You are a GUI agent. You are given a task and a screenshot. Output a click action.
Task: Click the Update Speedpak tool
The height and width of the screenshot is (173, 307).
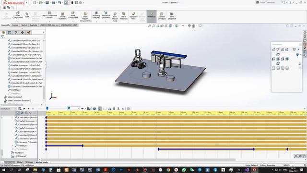coord(162,16)
